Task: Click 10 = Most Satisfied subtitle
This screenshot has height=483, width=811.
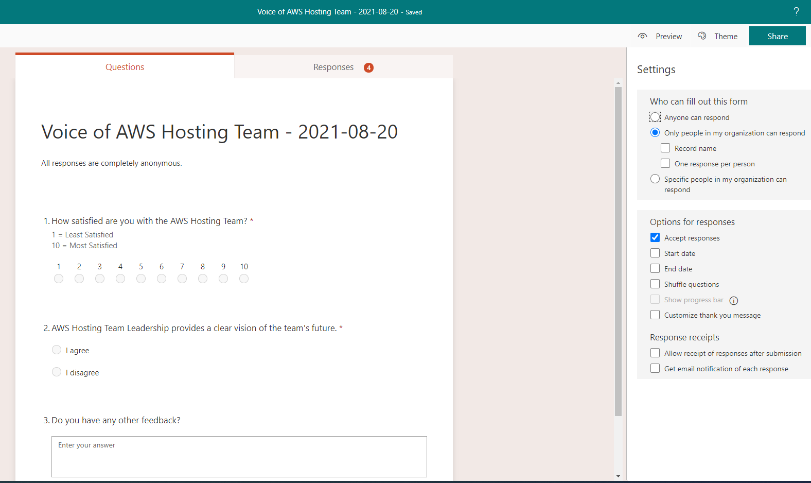Action: (x=84, y=246)
